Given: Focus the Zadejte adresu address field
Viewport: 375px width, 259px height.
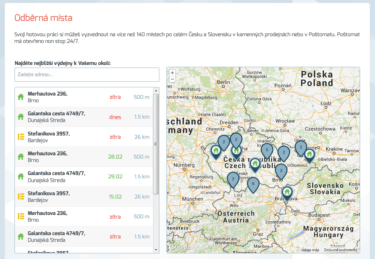Looking at the screenshot, I should pyautogui.click(x=87, y=75).
